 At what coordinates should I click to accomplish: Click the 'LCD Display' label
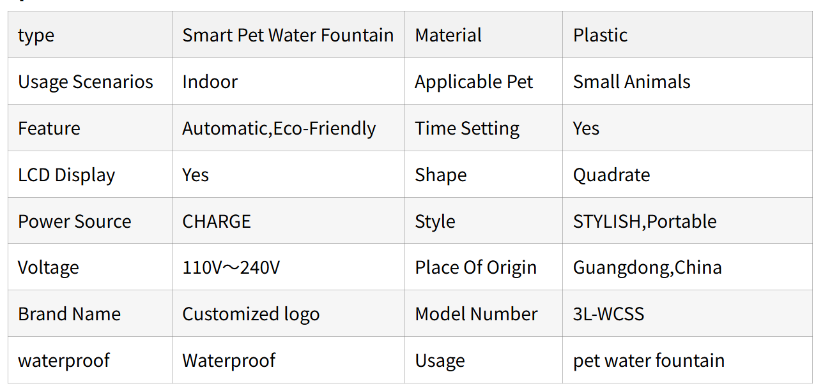[66, 175]
